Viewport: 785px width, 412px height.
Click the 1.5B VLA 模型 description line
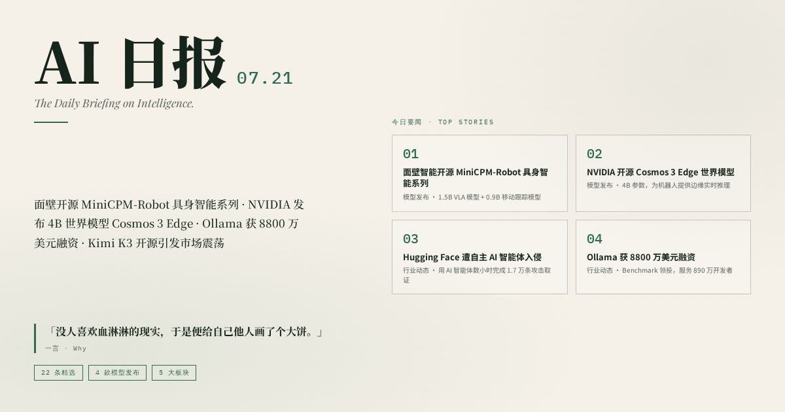472,197
